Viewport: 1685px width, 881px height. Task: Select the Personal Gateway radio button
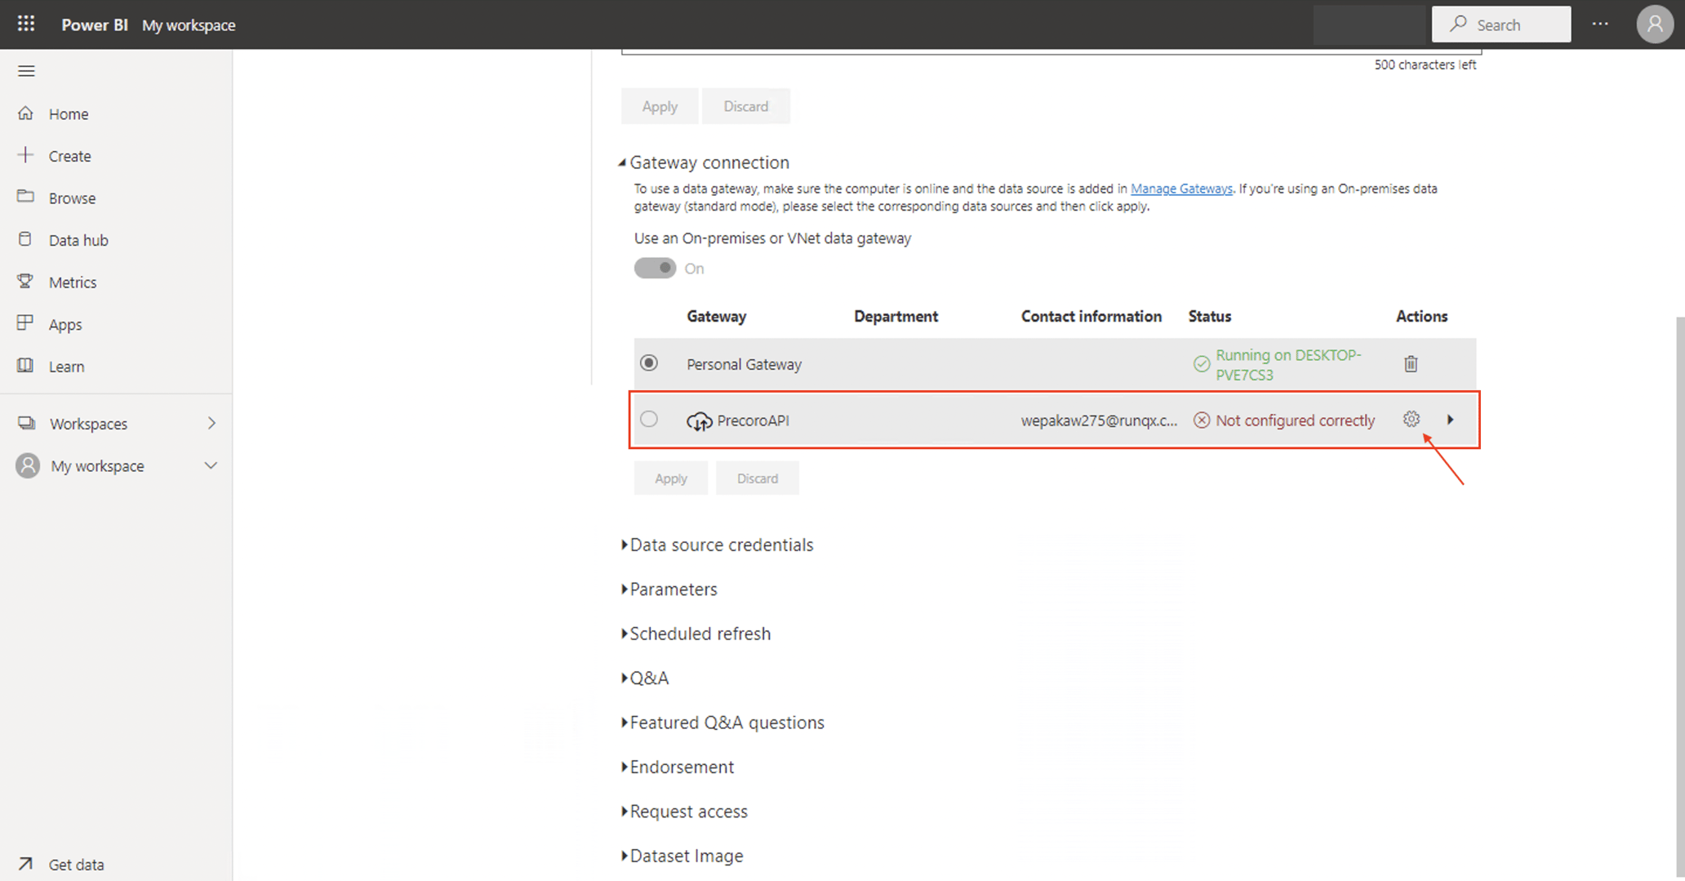pyautogui.click(x=649, y=363)
